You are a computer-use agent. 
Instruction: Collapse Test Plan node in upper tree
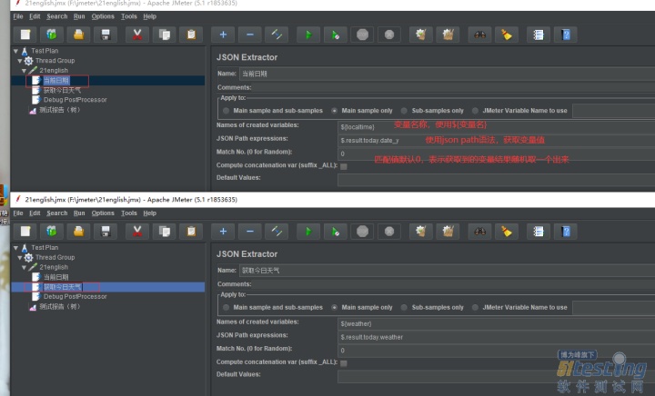point(15,51)
